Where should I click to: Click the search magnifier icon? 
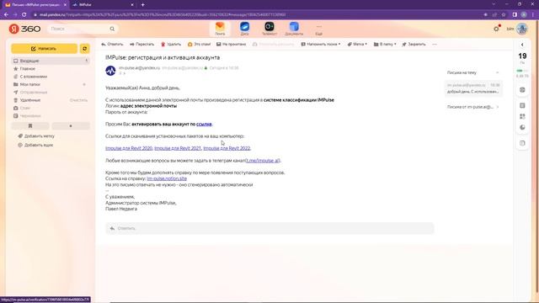(x=112, y=29)
